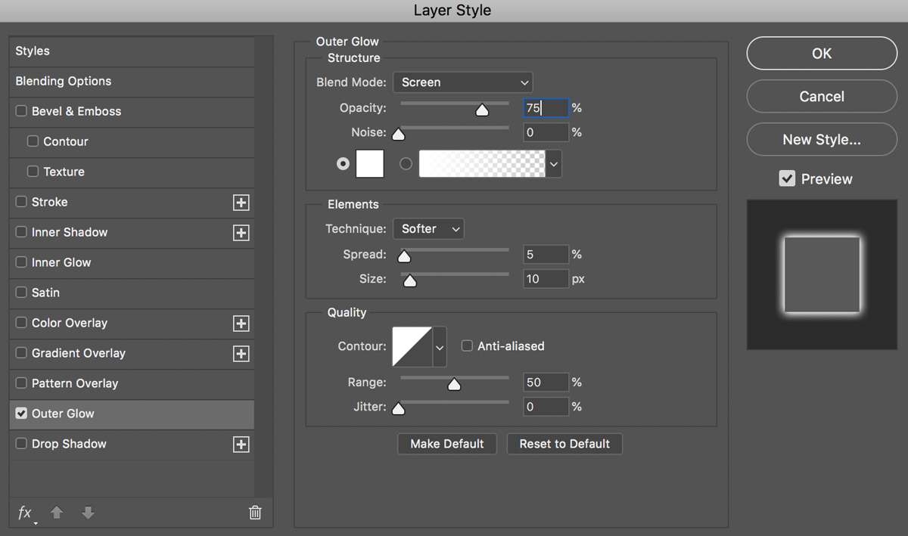Open the Blend Mode Screen dropdown
908x536 pixels.
(x=462, y=82)
